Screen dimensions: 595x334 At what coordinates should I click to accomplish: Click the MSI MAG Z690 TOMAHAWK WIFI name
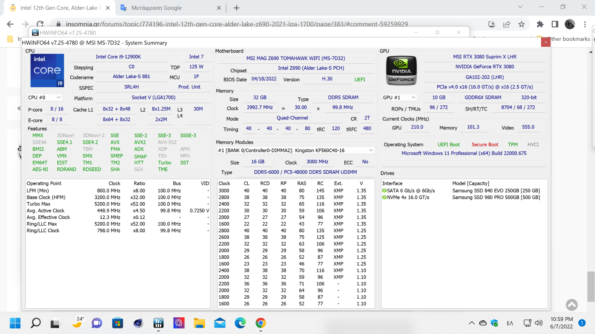[296, 58]
